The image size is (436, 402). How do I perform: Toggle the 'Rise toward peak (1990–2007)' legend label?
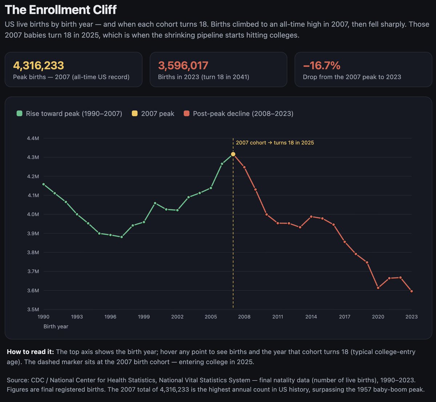(74, 114)
